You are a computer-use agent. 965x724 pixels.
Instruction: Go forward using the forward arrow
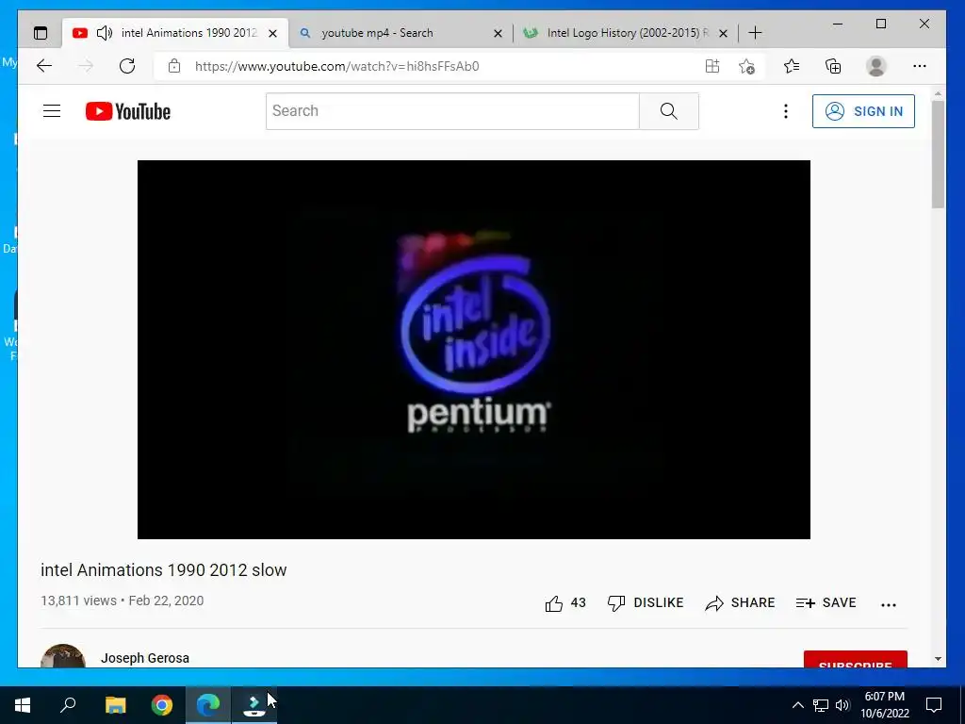pyautogui.click(x=86, y=66)
